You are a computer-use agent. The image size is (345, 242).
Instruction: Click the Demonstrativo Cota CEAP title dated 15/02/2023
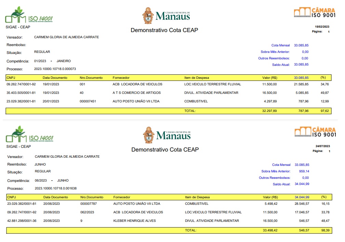click(164, 30)
